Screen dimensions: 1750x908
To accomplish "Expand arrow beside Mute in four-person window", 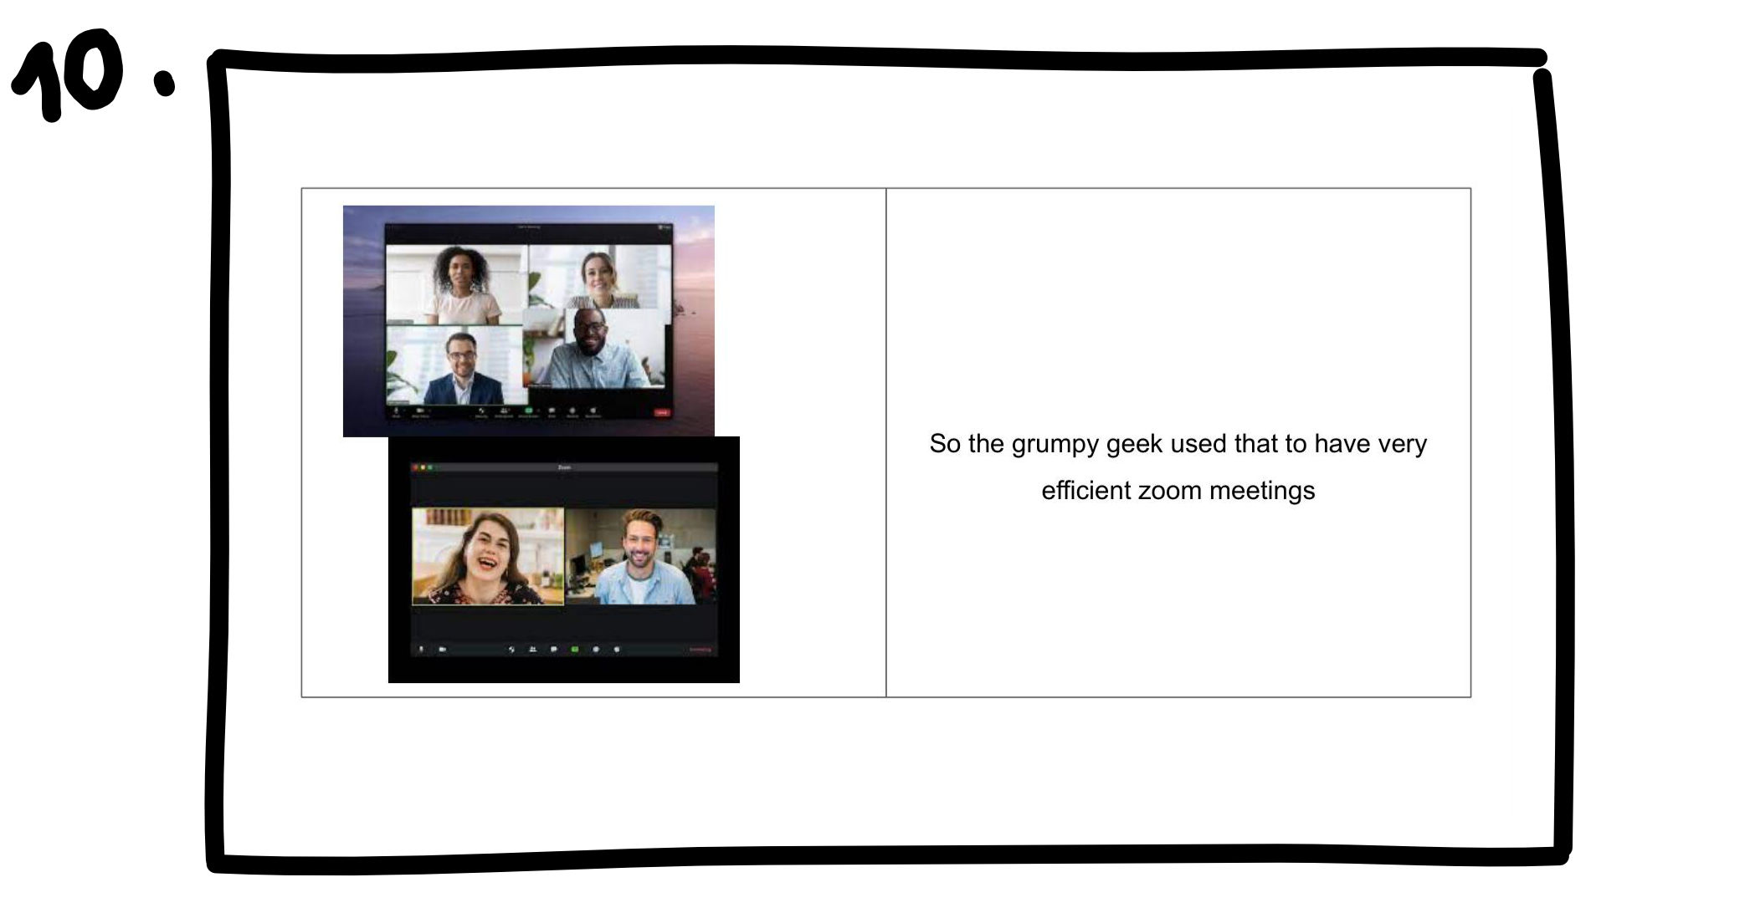I will pyautogui.click(x=405, y=410).
